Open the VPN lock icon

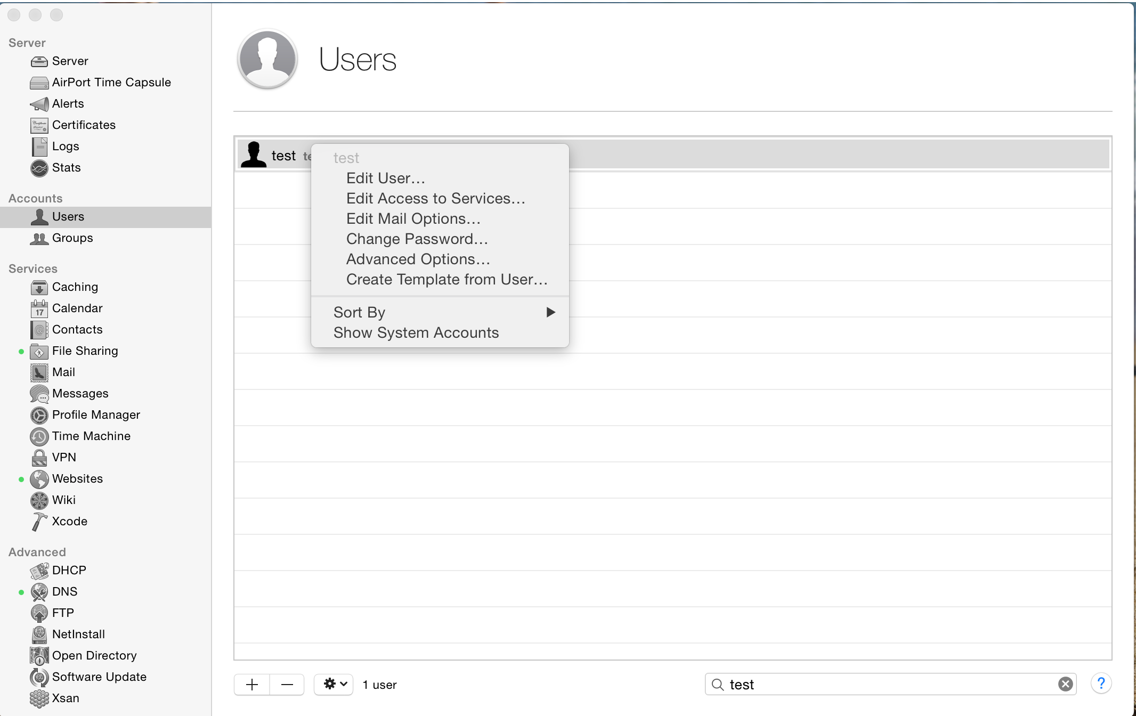(x=39, y=458)
